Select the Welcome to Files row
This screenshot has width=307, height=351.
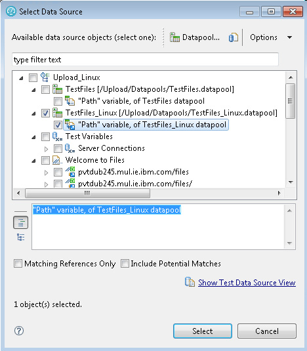click(x=95, y=160)
